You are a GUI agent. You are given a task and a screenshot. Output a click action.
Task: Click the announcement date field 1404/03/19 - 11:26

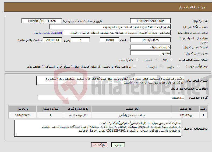click(x=41, y=21)
